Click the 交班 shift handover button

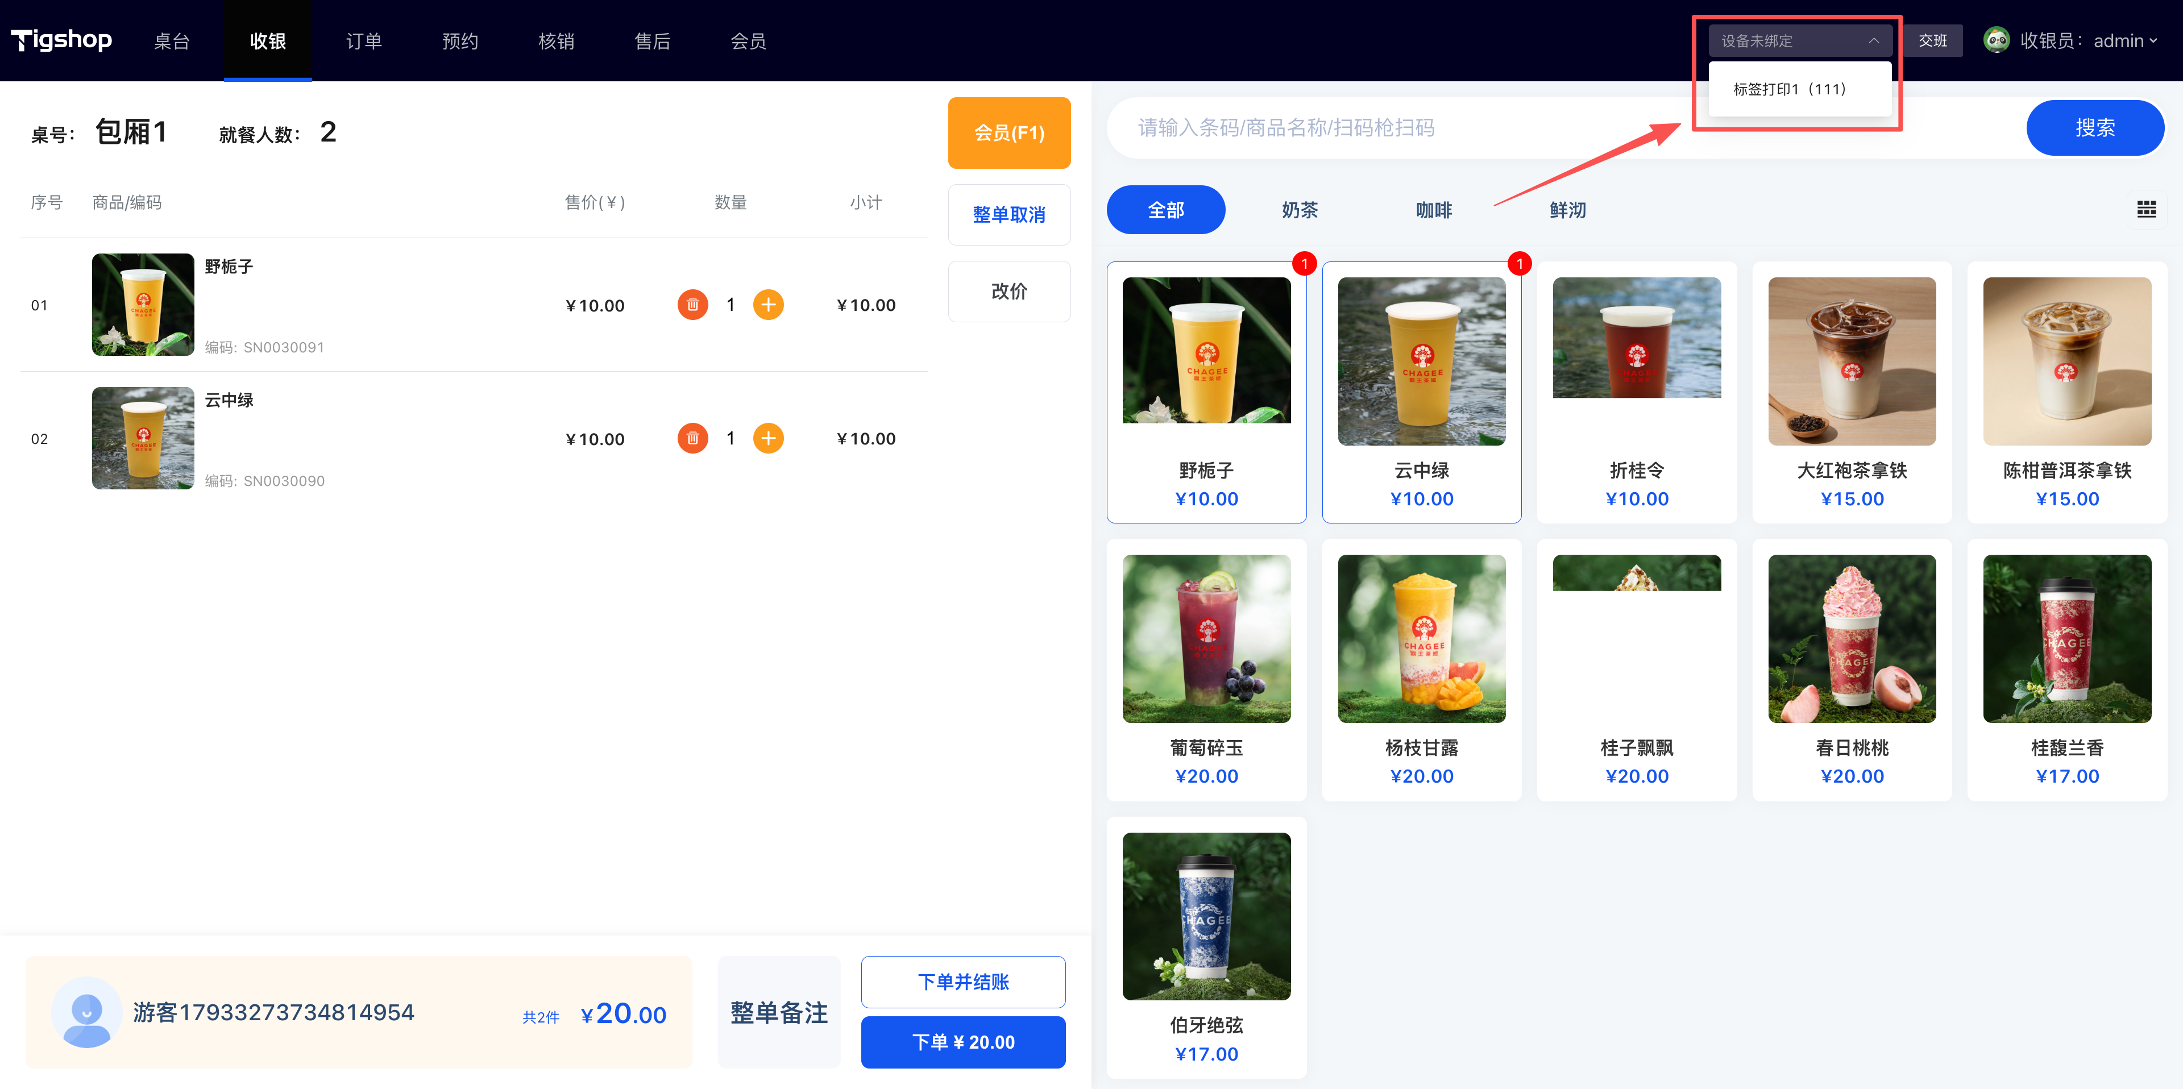(1933, 41)
